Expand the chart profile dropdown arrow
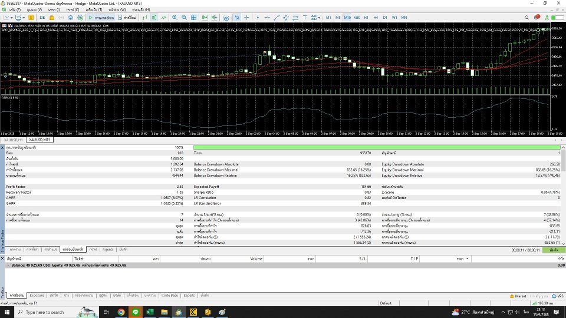Screen dimensions: 566x318 (24, 18)
